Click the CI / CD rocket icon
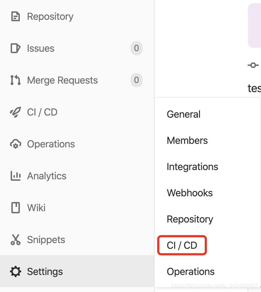The image size is (261, 292). click(x=15, y=112)
